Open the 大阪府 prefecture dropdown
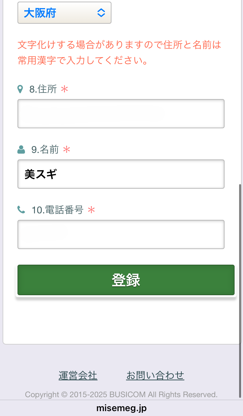Screen dimensions: 243x416 pos(64,13)
